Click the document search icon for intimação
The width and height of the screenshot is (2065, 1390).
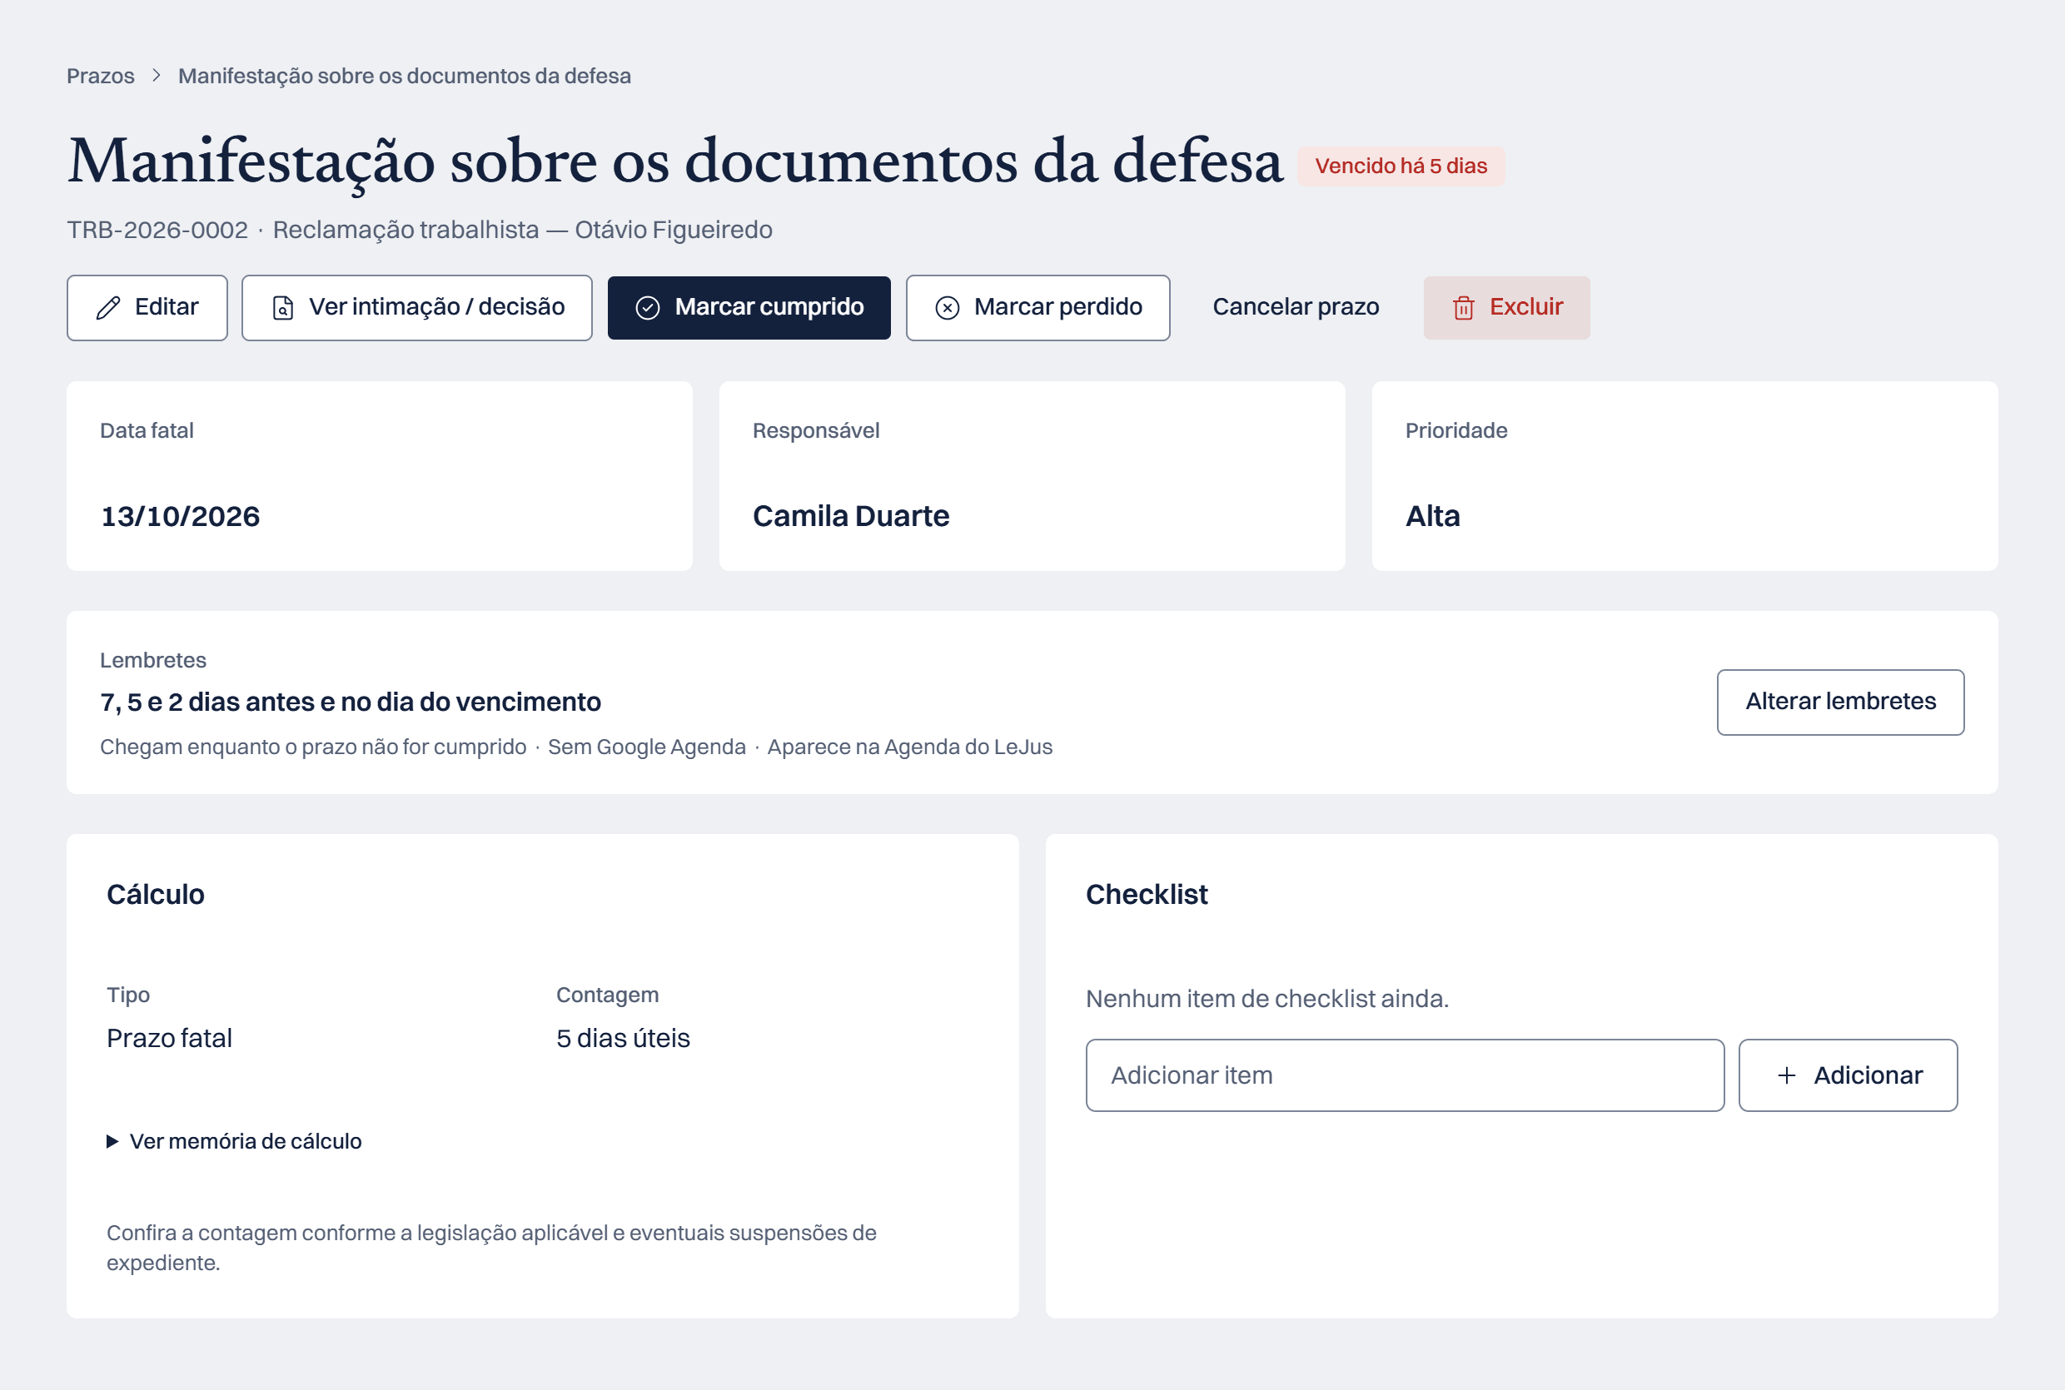pos(283,308)
